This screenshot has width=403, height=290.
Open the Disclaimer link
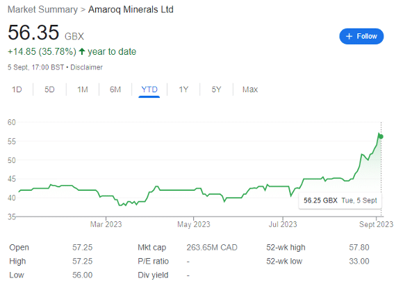coord(86,67)
